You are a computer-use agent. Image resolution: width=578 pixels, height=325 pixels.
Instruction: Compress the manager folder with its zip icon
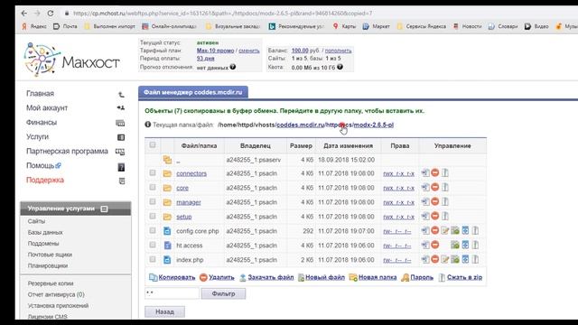pyautogui.click(x=445, y=201)
